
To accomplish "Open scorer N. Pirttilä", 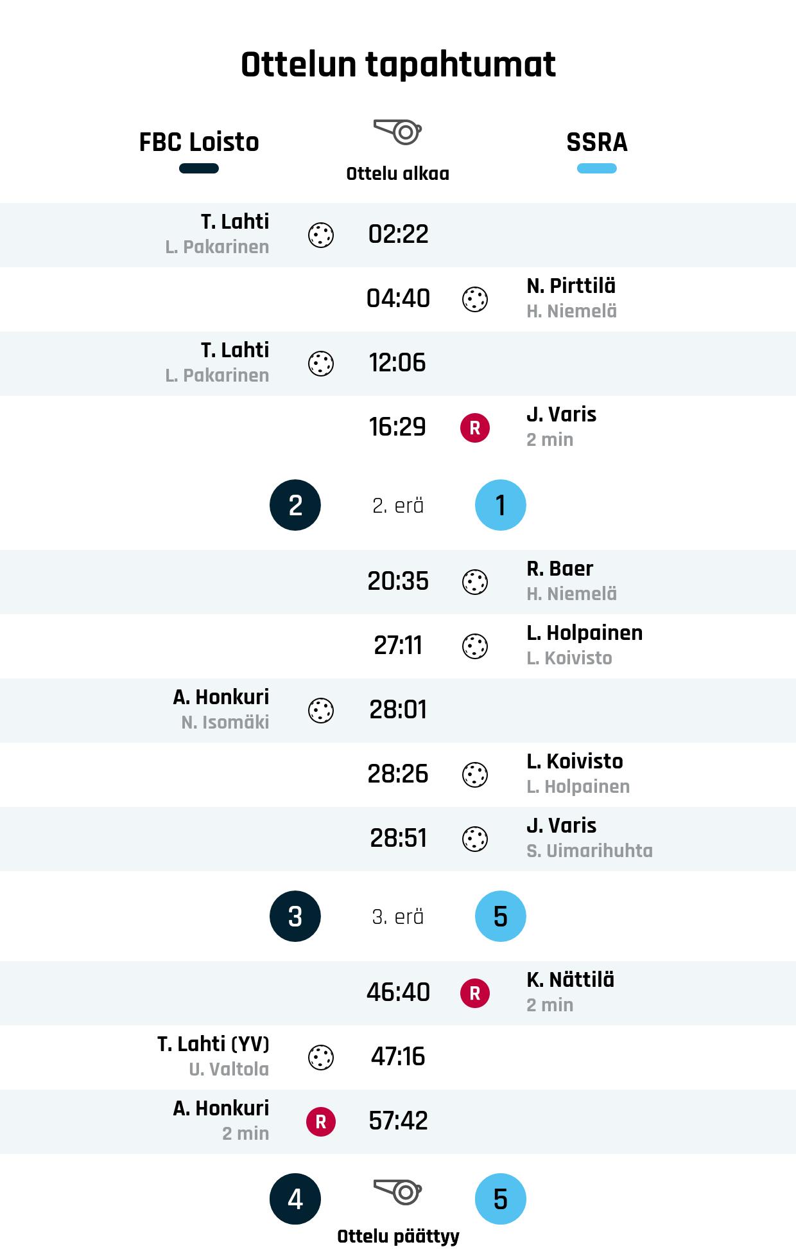I will [571, 286].
